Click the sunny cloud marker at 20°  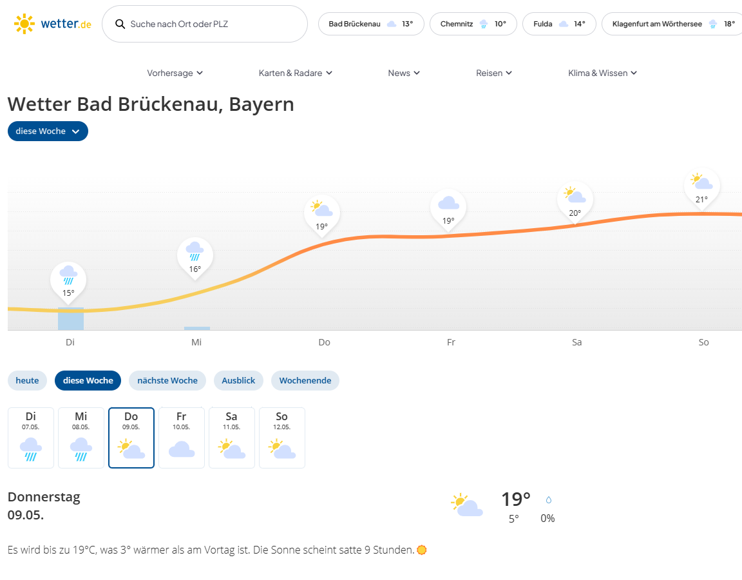(x=575, y=199)
